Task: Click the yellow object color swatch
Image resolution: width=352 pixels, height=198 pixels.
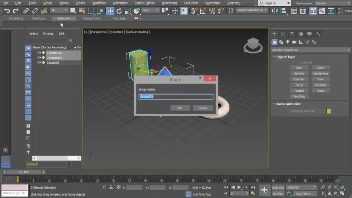Action: click(329, 111)
